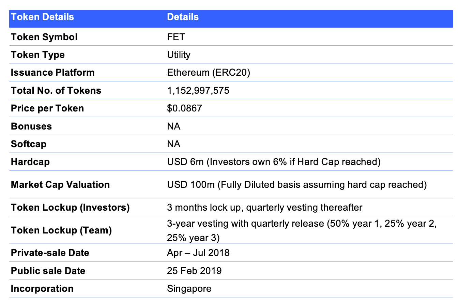Screen dimensions: 473x302
Task: Click the Hardcap row label
Action: tap(30, 162)
